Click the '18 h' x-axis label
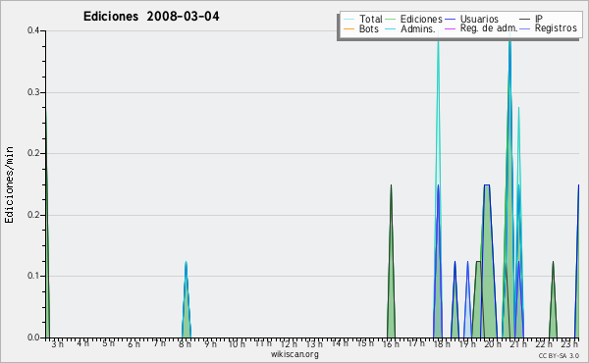The height and width of the screenshot is (363, 589). tap(442, 344)
